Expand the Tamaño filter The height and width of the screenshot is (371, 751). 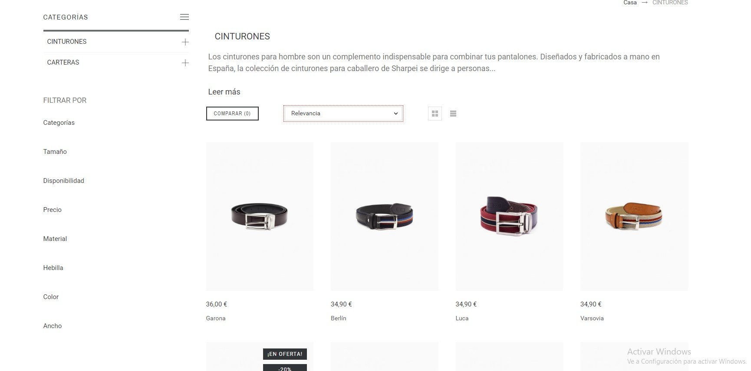(55, 152)
